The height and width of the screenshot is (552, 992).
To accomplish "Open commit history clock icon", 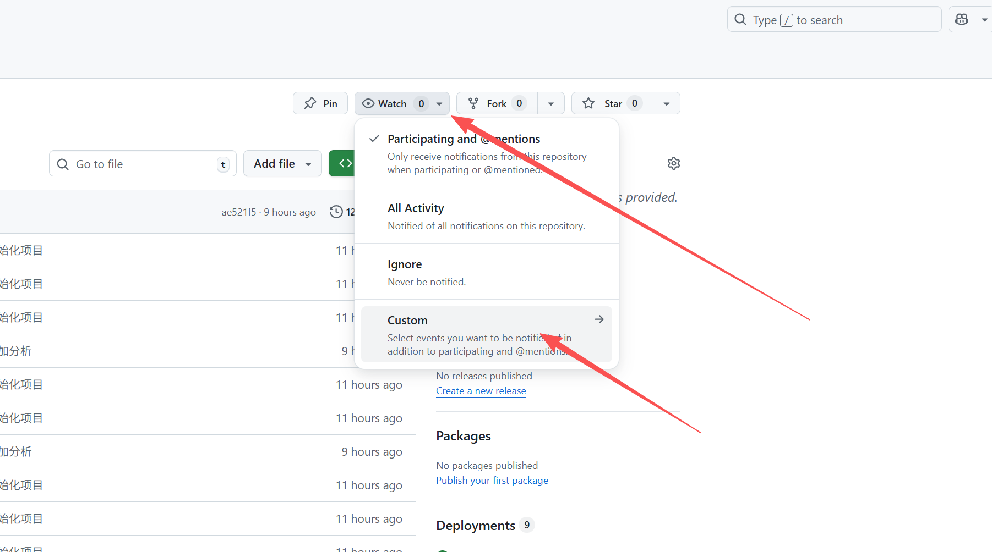I will click(336, 212).
